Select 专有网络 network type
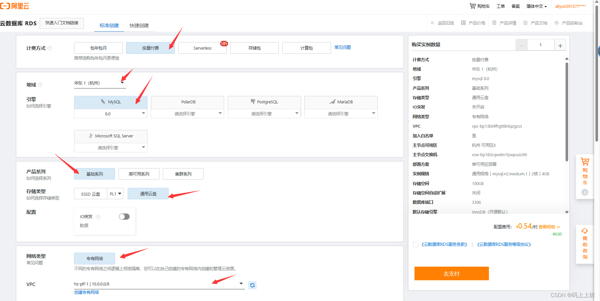Image resolution: width=600 pixels, height=301 pixels. 95,259
